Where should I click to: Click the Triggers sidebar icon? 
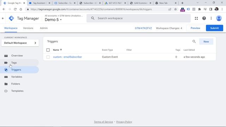point(6,70)
